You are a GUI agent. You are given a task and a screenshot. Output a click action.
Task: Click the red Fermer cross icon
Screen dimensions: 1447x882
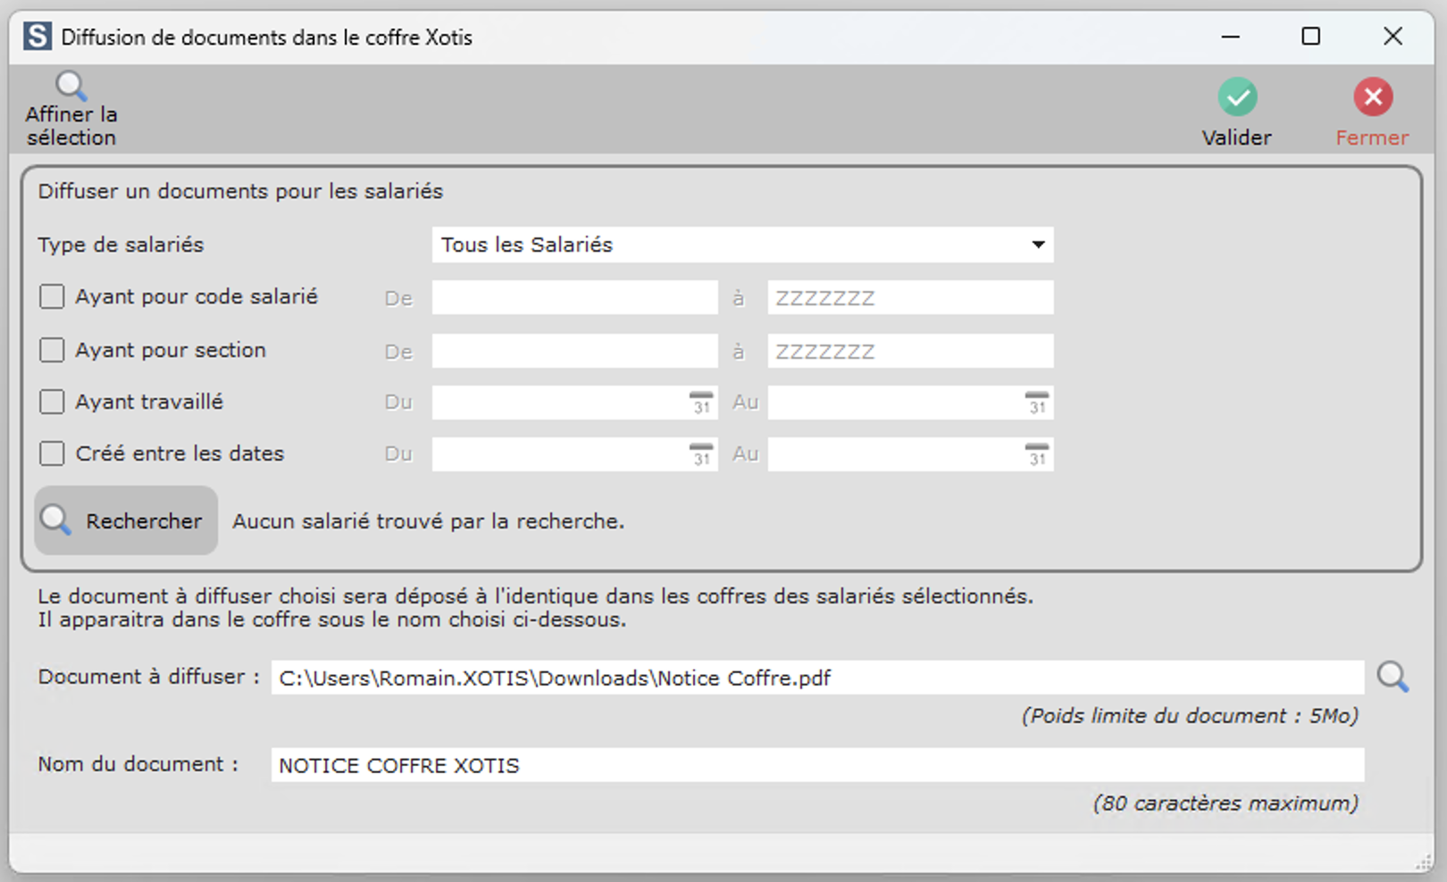[1372, 97]
